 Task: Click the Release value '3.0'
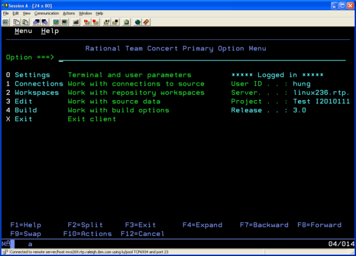[300, 110]
